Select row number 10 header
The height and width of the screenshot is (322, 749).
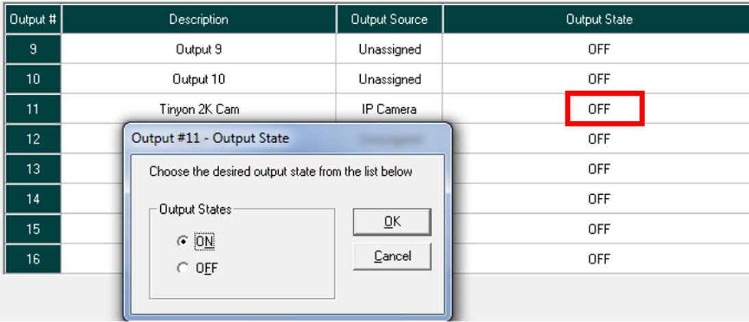point(33,79)
